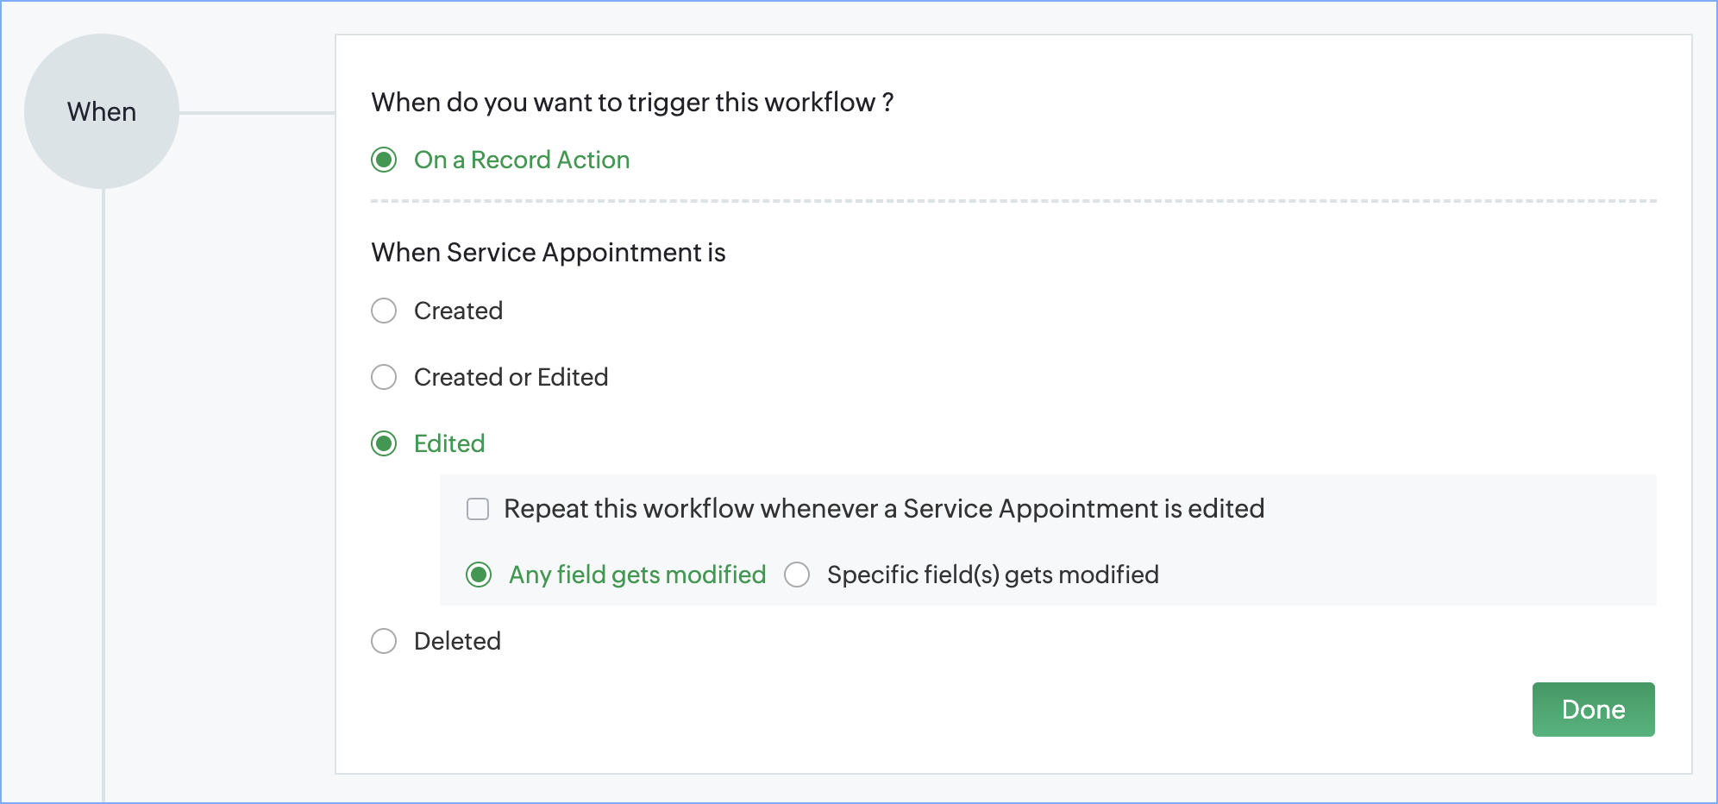Click the "Deleted" label text
The width and height of the screenshot is (1718, 804).
coord(457,641)
